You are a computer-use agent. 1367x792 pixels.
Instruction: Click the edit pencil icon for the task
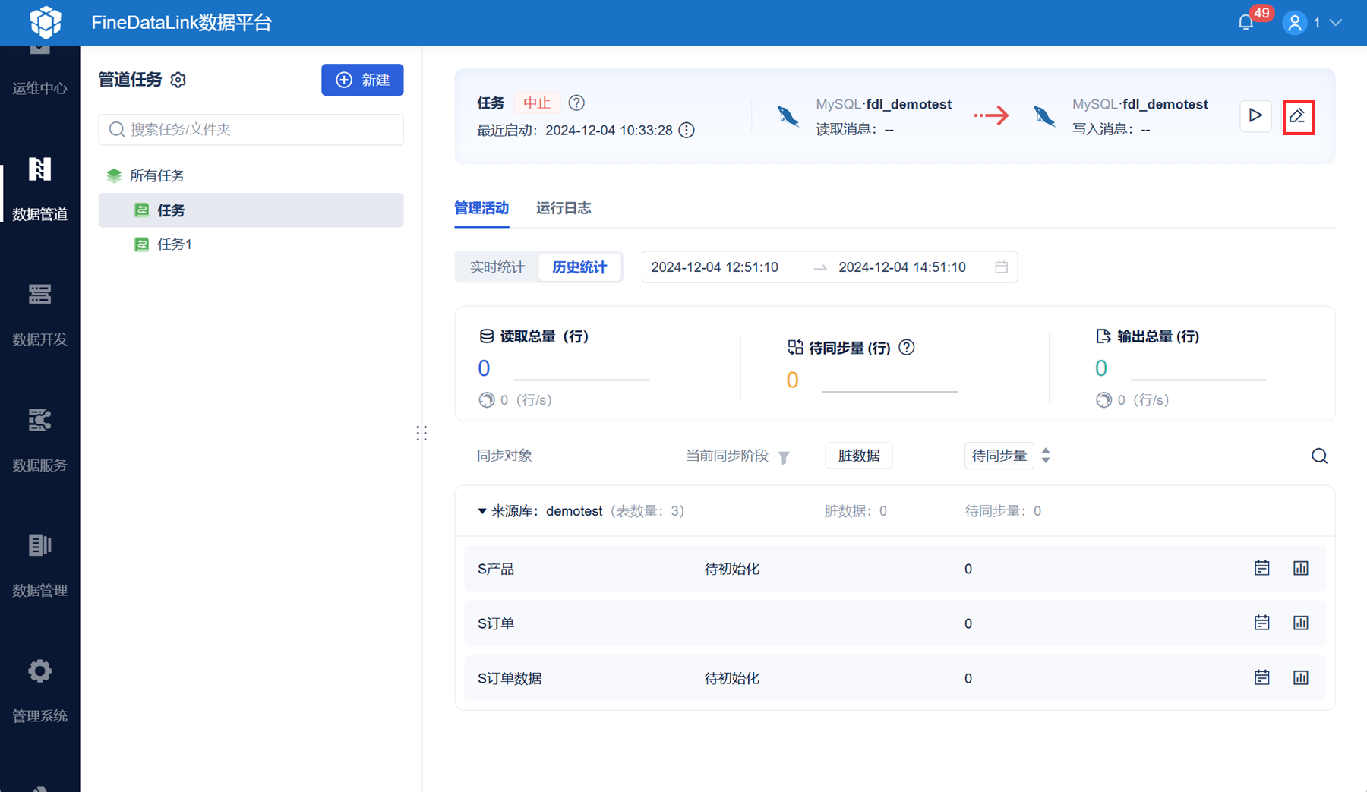1298,116
